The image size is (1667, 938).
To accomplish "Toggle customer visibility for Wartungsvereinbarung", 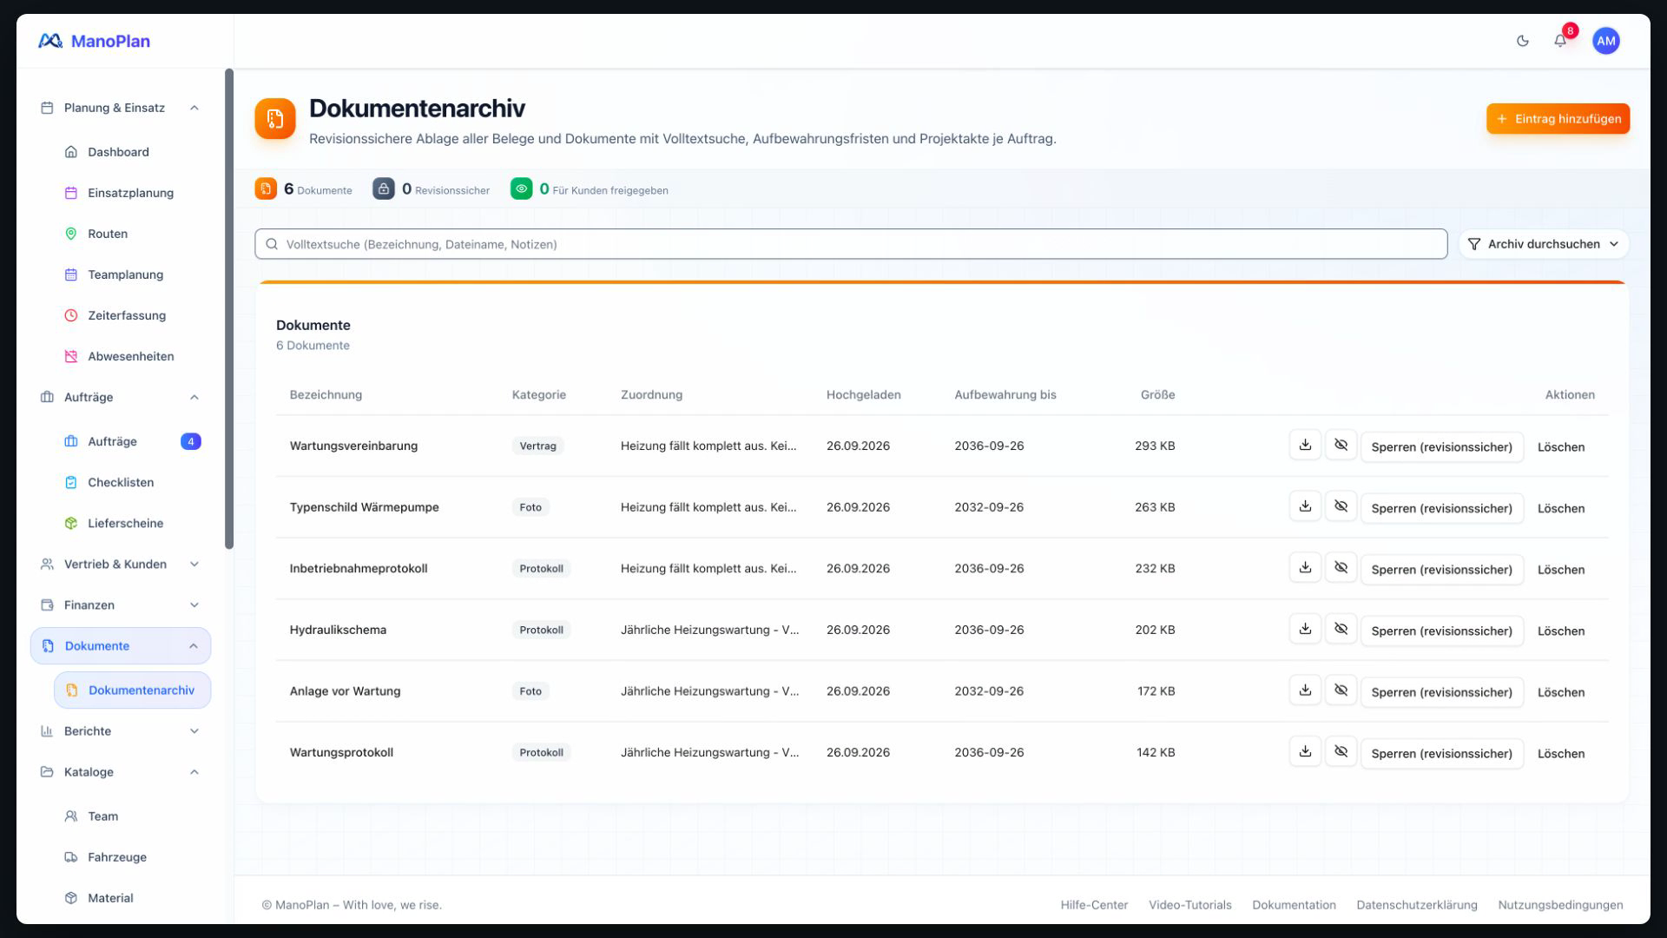I will point(1341,445).
